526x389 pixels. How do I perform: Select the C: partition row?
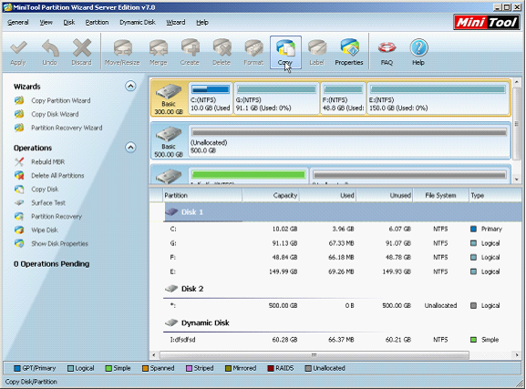coord(335,229)
